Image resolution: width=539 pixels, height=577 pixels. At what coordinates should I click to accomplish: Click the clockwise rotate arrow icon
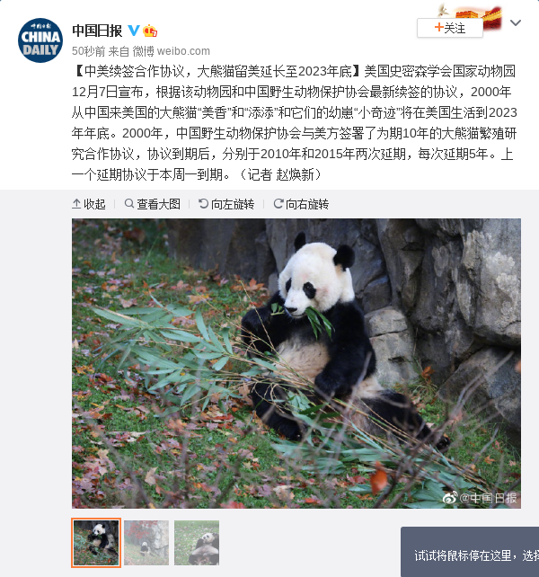pyautogui.click(x=278, y=203)
